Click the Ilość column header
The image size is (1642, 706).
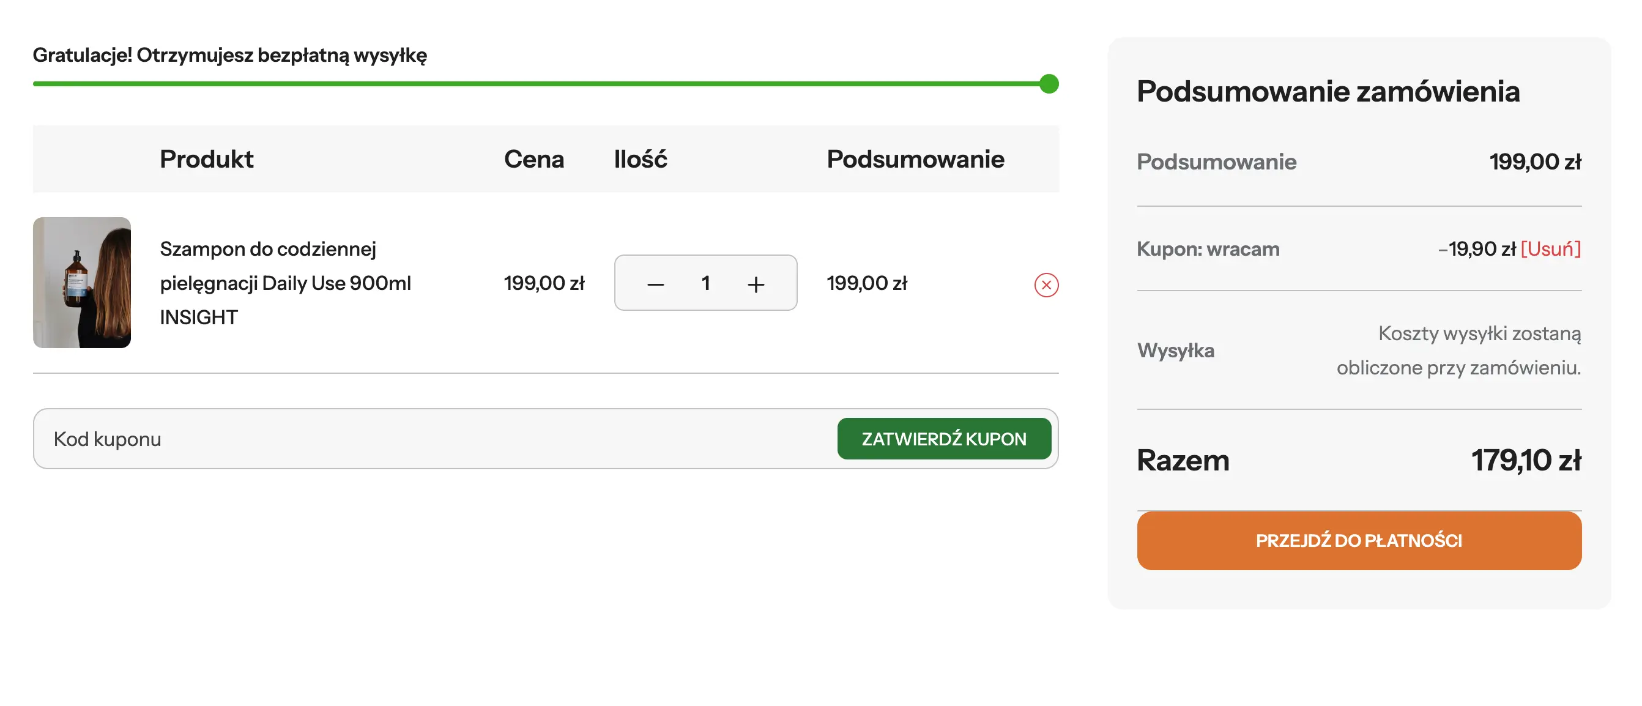tap(640, 158)
